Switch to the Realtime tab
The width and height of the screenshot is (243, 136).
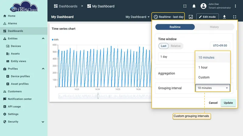175,27
